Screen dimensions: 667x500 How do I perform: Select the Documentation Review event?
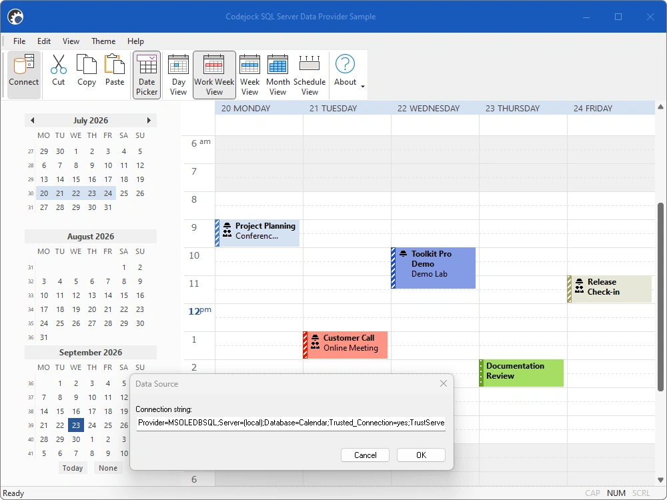coord(522,373)
